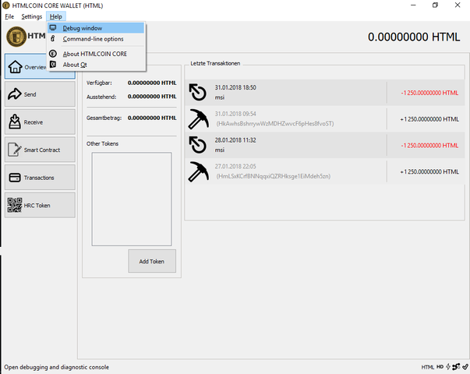This screenshot has height=374, width=470.
Task: Click the HTML unit display in status bar
Action: click(428, 367)
